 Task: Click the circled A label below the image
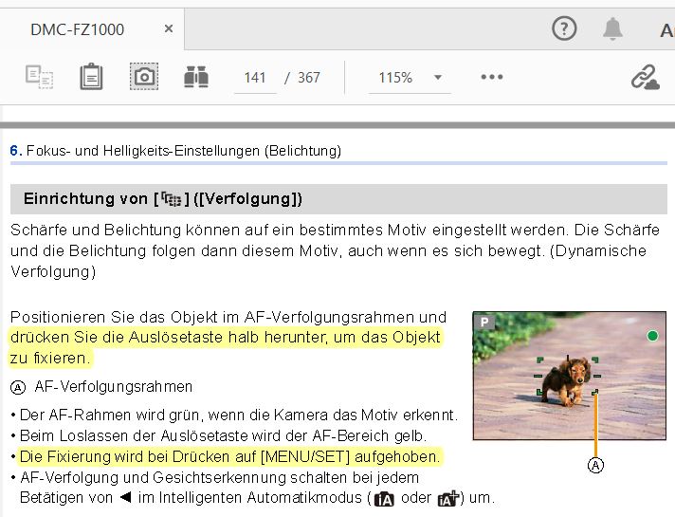coord(595,465)
